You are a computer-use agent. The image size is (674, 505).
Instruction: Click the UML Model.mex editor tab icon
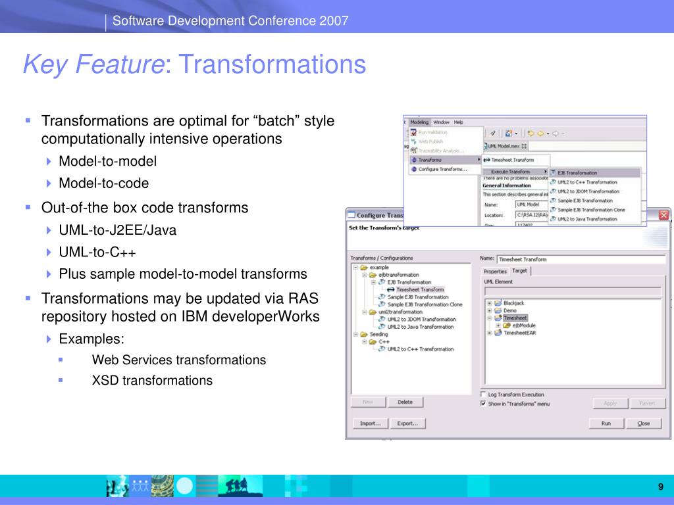486,146
